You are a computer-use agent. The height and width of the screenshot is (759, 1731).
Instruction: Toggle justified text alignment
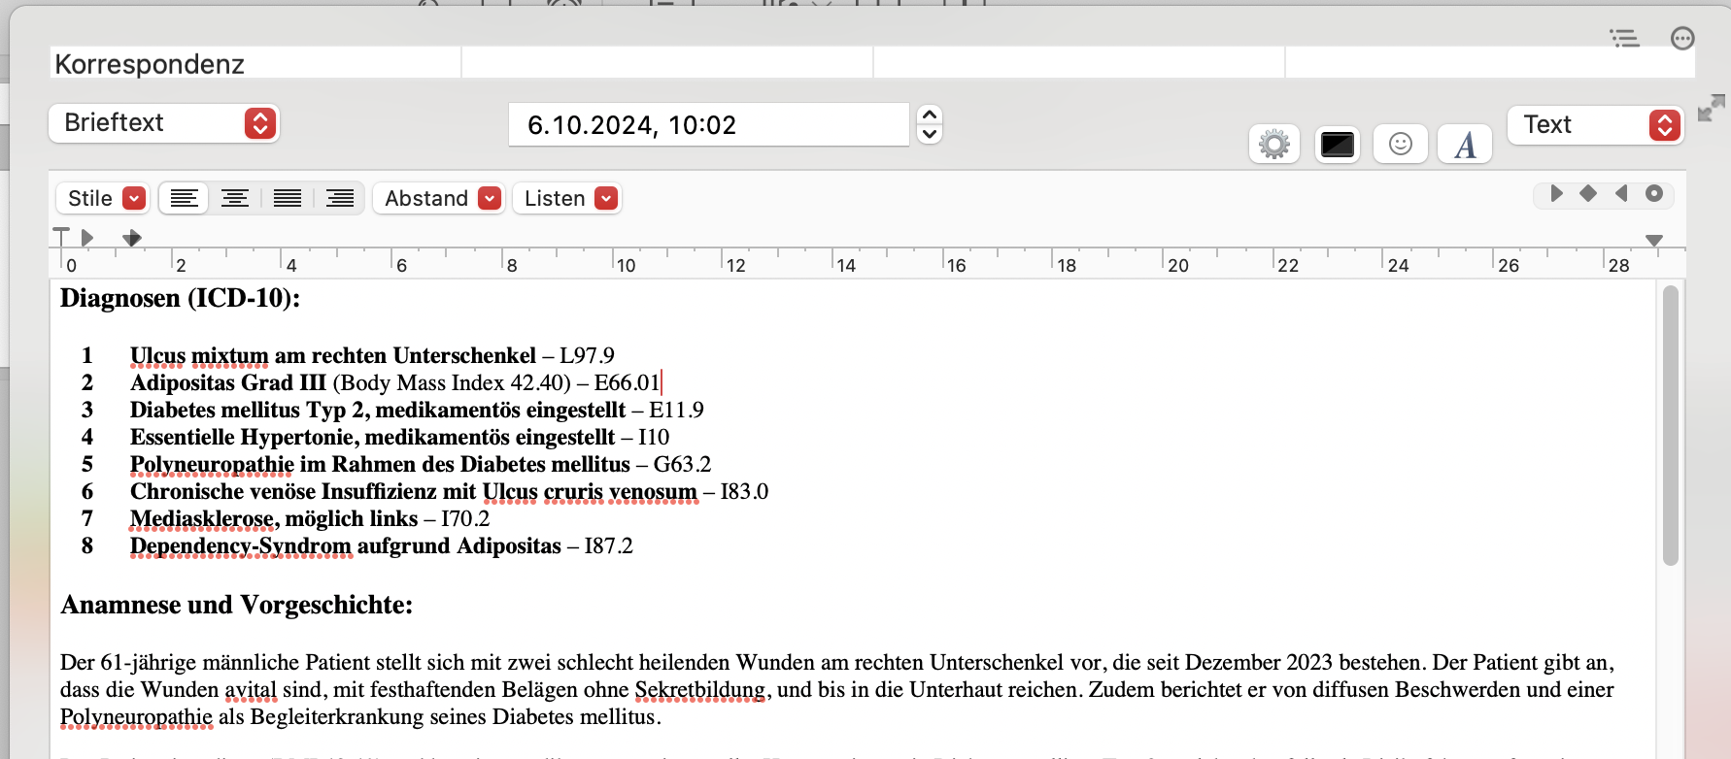click(288, 198)
